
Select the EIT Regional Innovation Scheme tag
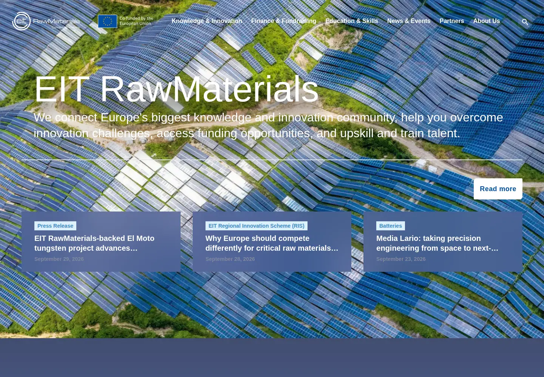(257, 226)
